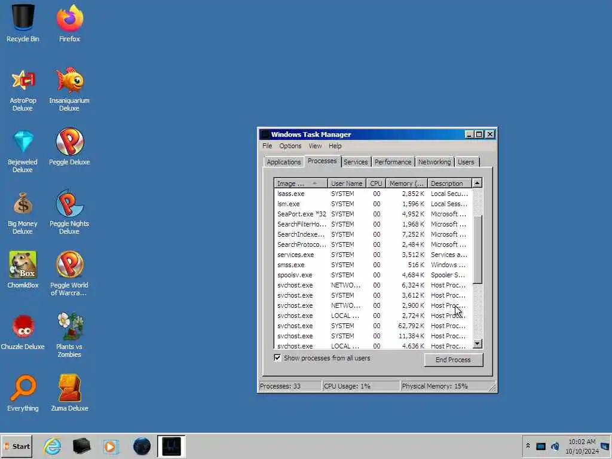
Task: Click the Start button
Action: pyautogui.click(x=17, y=446)
